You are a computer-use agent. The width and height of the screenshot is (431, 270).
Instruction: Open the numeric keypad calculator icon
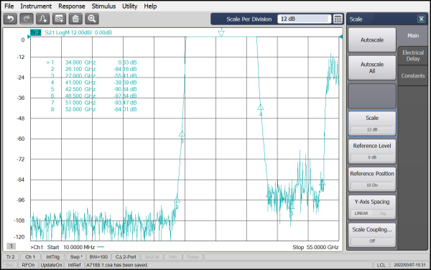coord(338,19)
